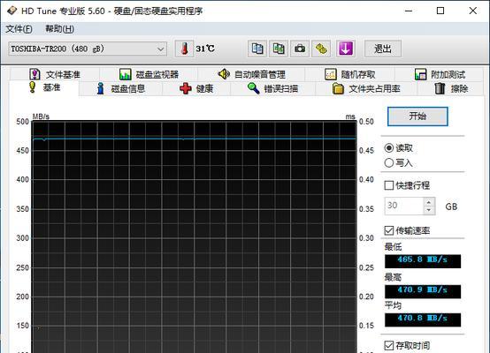Screen dimensions: 490x353
Task: Open options with the yellow tools icon
Action: [x=321, y=49]
